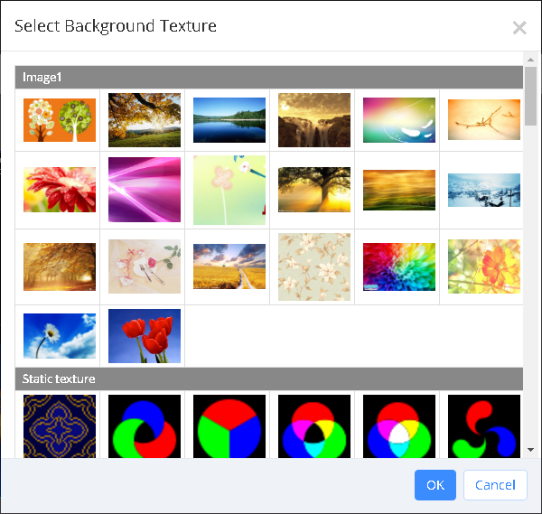Select the magenta light streaks image

(145, 190)
